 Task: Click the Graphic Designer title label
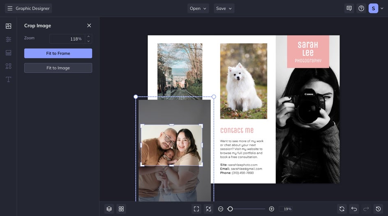pos(32,8)
